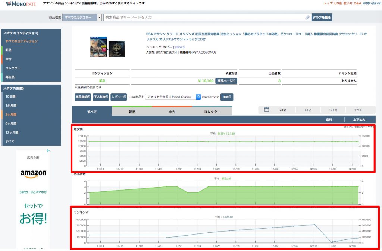Click the Monorate logo

(21, 4)
